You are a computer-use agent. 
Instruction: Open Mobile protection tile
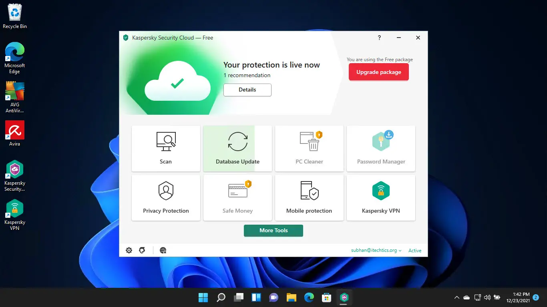309,197
